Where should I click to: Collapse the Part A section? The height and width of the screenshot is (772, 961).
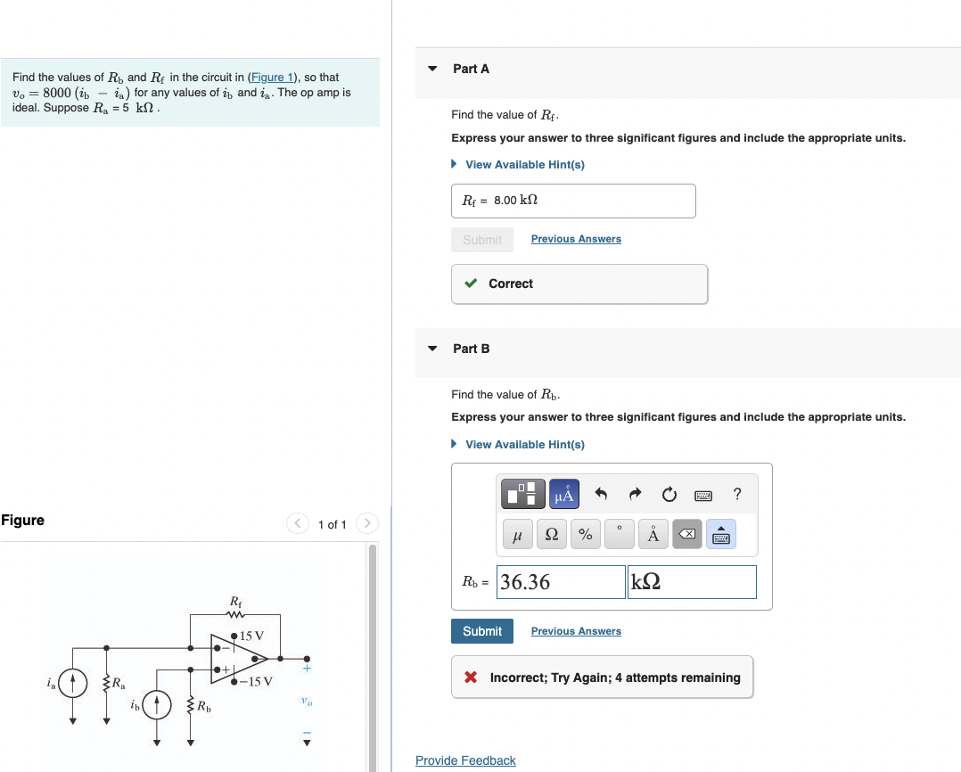[431, 69]
